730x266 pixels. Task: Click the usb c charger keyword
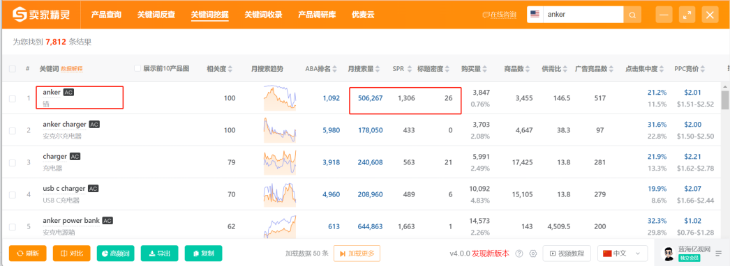[64, 189]
